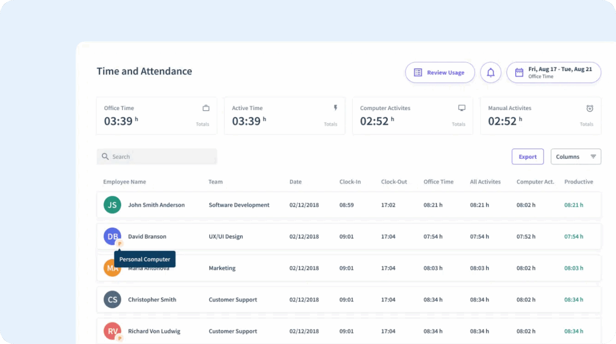Sort by Date column header
Image resolution: width=616 pixels, height=344 pixels.
click(x=295, y=182)
